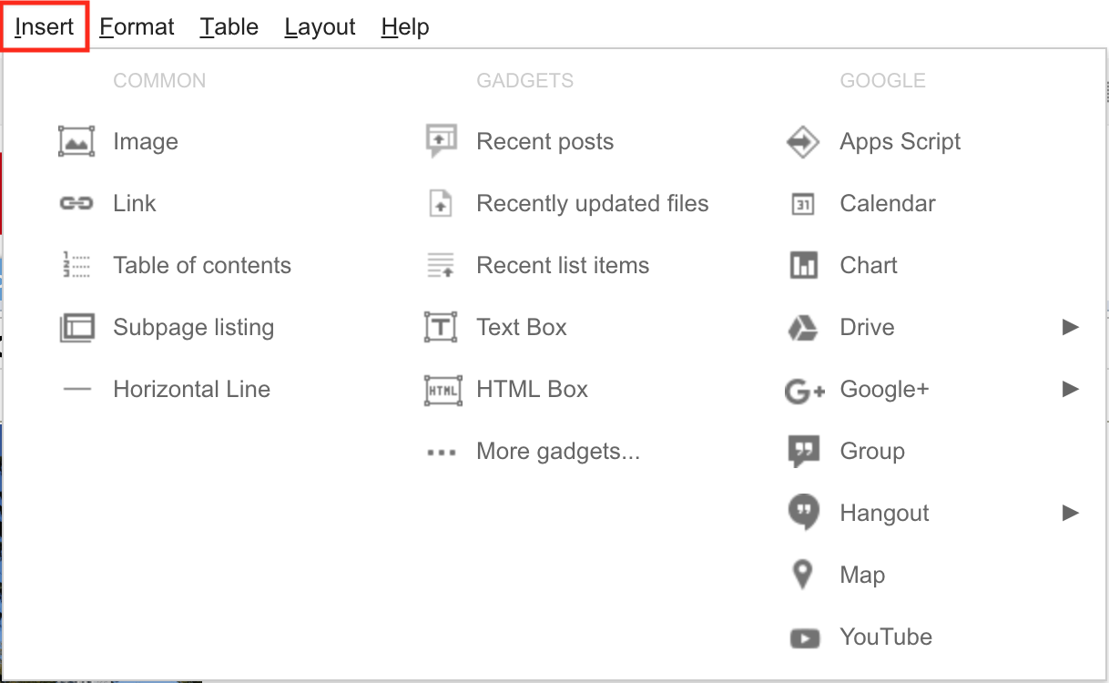The image size is (1109, 683).
Task: Click the Group speech-bubble icon
Action: 803,452
